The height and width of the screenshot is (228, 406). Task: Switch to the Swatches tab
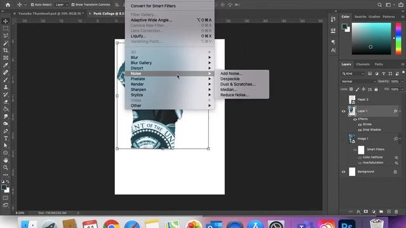[x=360, y=16]
